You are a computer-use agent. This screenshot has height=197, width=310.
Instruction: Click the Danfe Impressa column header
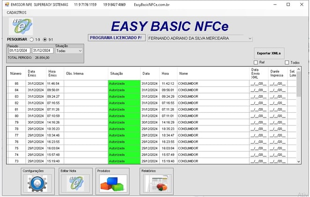coord(278,73)
